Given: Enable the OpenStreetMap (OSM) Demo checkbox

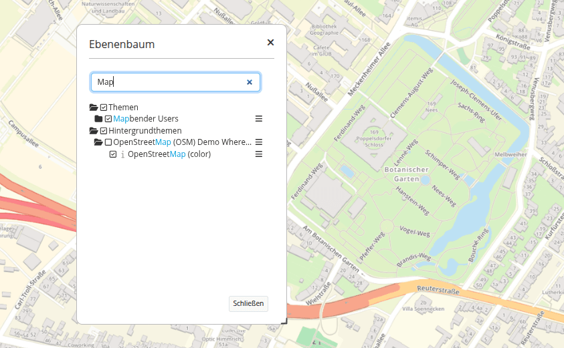Looking at the screenshot, I should 108,142.
